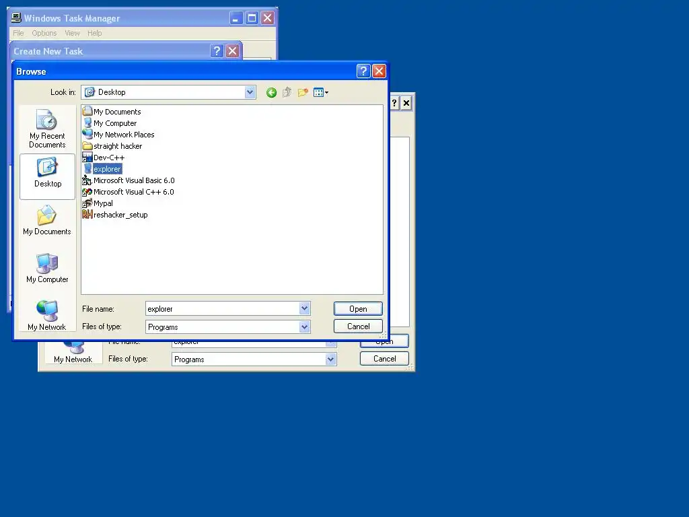
Task: Expand Files of type dropdown in rear dialog
Action: click(331, 359)
